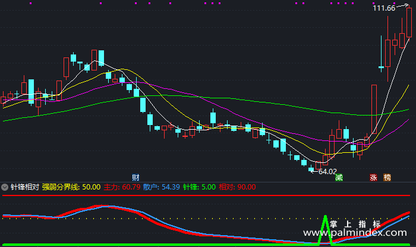Click the 减 event marker icon
Viewport: 416px width, 247px height.
(x=339, y=177)
